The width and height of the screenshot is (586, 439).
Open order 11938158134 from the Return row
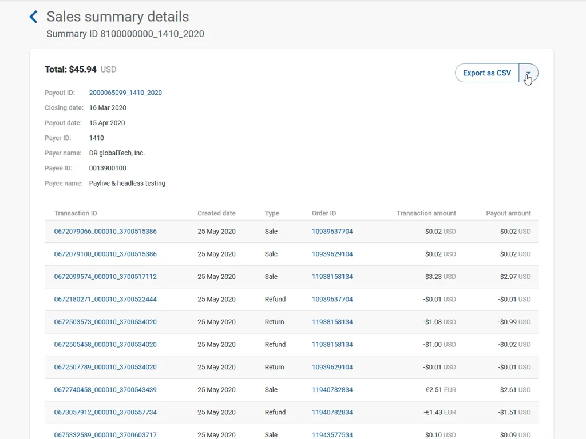[x=332, y=322]
